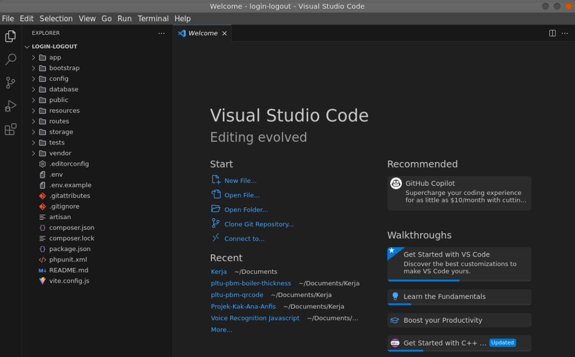Open the Run menu
The height and width of the screenshot is (357, 575).
124,19
